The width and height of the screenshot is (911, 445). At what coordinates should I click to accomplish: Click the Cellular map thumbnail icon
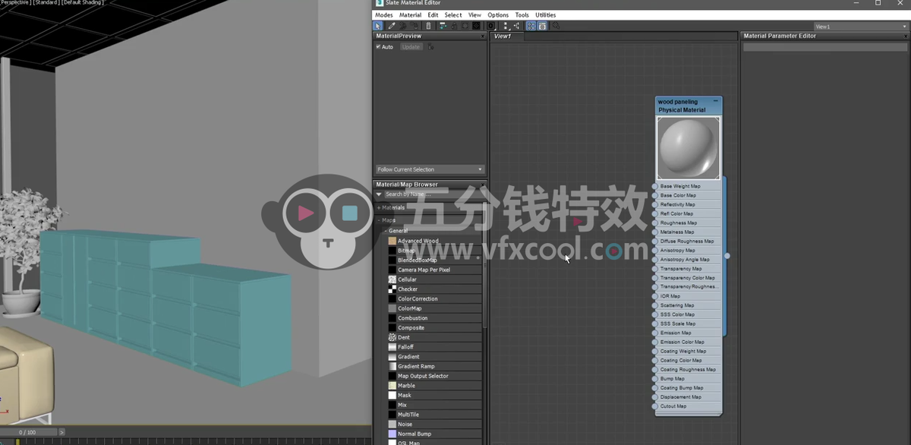click(x=392, y=279)
